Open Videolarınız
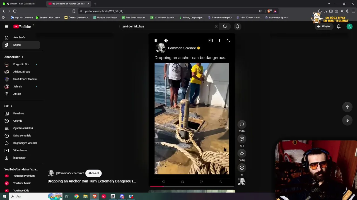The width and height of the screenshot is (357, 200). coord(21,150)
